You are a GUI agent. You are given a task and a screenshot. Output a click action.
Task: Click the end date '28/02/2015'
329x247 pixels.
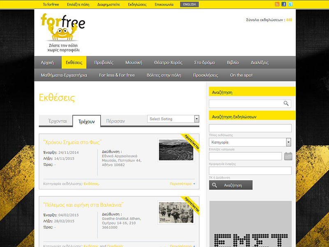point(64,221)
